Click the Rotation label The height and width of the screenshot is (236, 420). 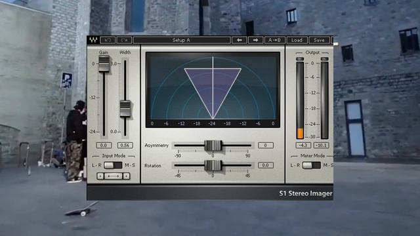(x=153, y=166)
